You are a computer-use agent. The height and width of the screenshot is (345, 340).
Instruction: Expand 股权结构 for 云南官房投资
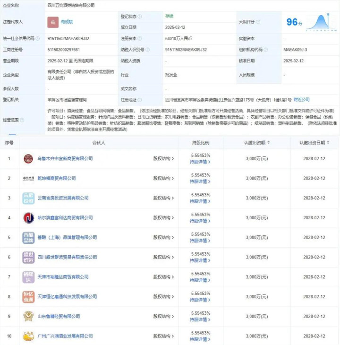click(163, 198)
